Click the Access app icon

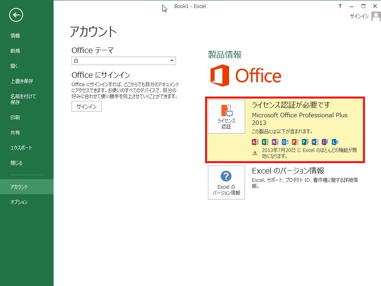[x=255, y=142]
